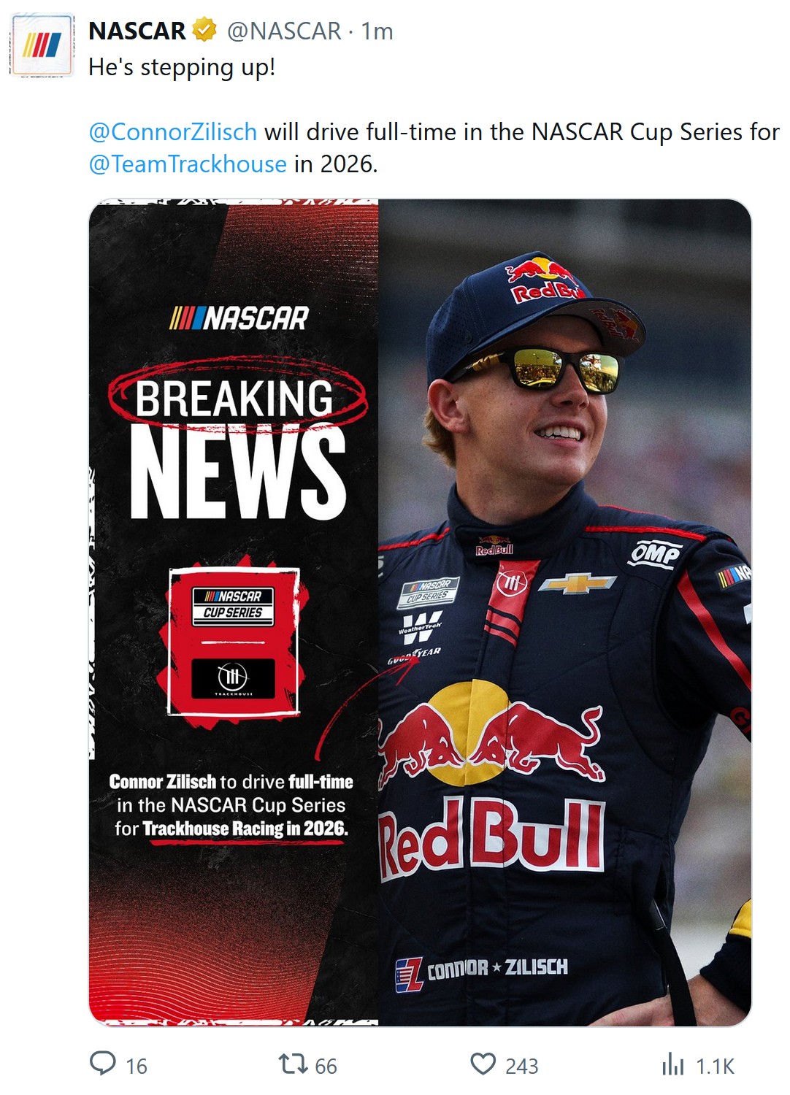Click the BREAKING NEWS headline graphic

click(x=237, y=440)
